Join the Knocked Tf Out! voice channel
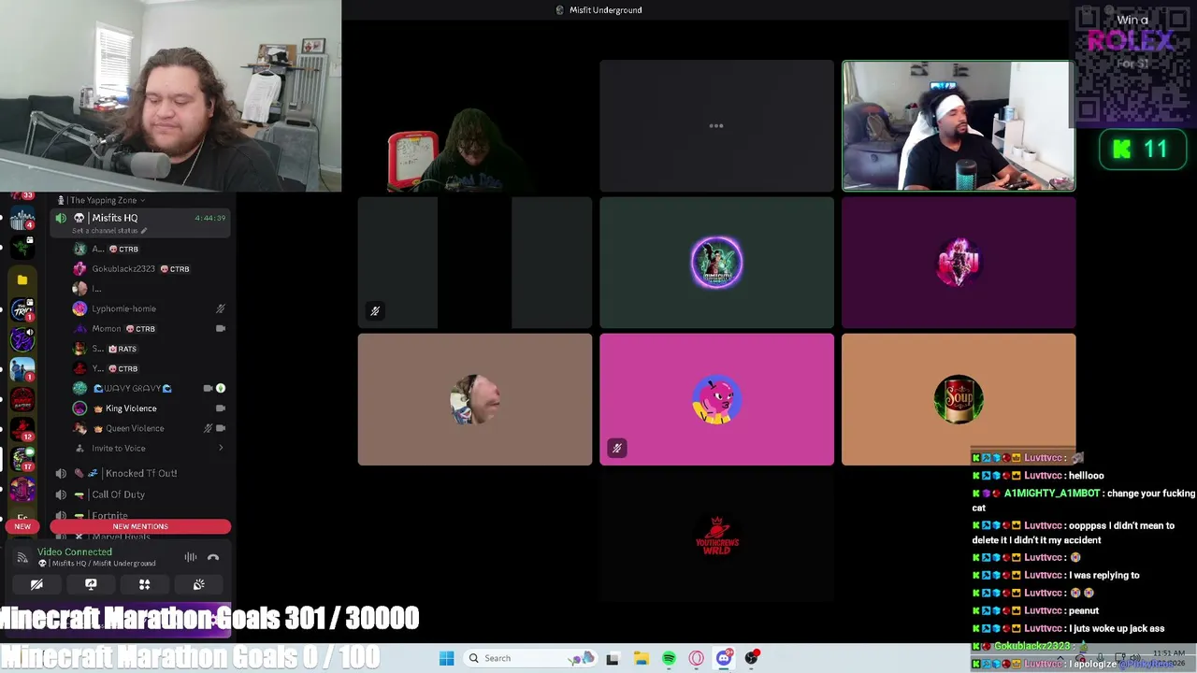 coord(140,473)
